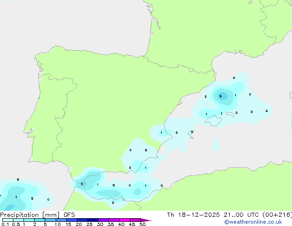
Task: Select the 20–25 mm legend swatch
Action: pos(82,220)
